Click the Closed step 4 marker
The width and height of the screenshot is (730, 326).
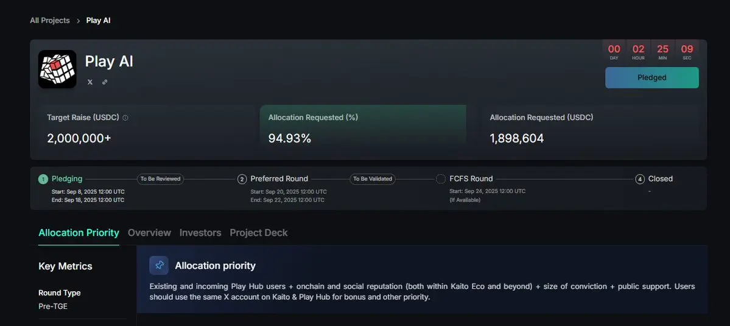640,179
